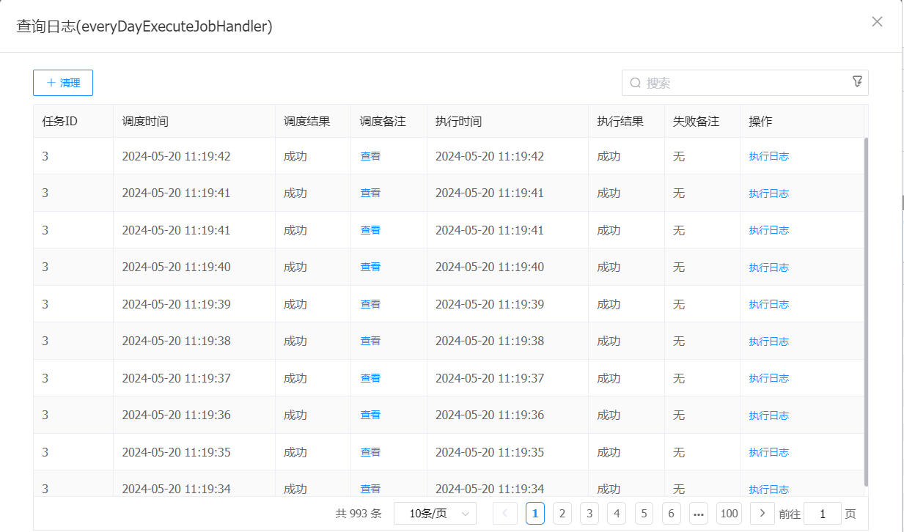The image size is (904, 532).
Task: Type in the 搜索 search field
Action: coord(741,83)
